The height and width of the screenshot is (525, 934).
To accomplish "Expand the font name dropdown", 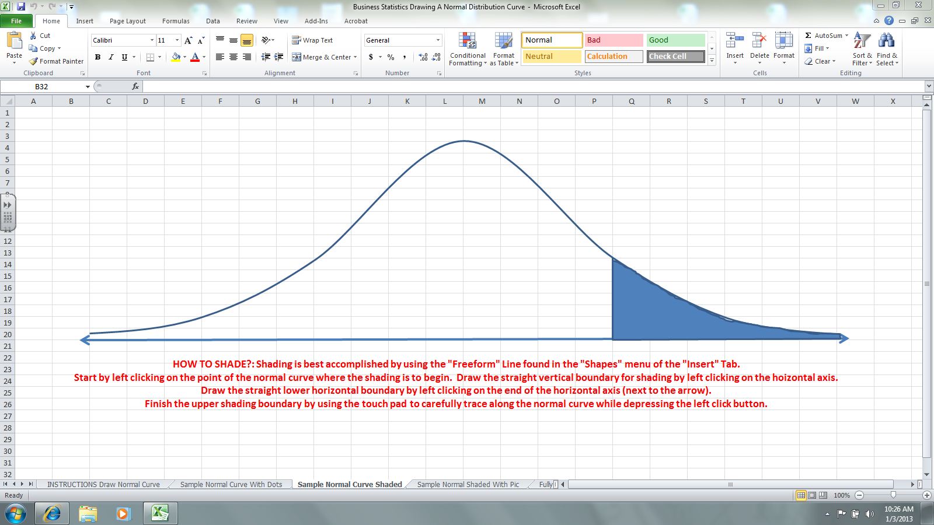I will point(152,40).
